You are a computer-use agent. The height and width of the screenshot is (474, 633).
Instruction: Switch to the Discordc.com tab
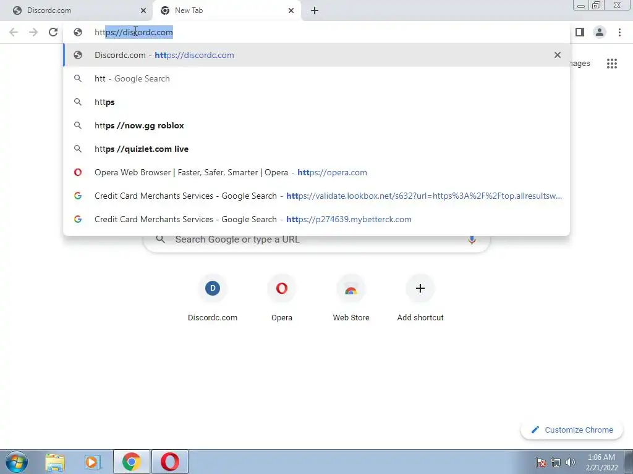(76, 10)
